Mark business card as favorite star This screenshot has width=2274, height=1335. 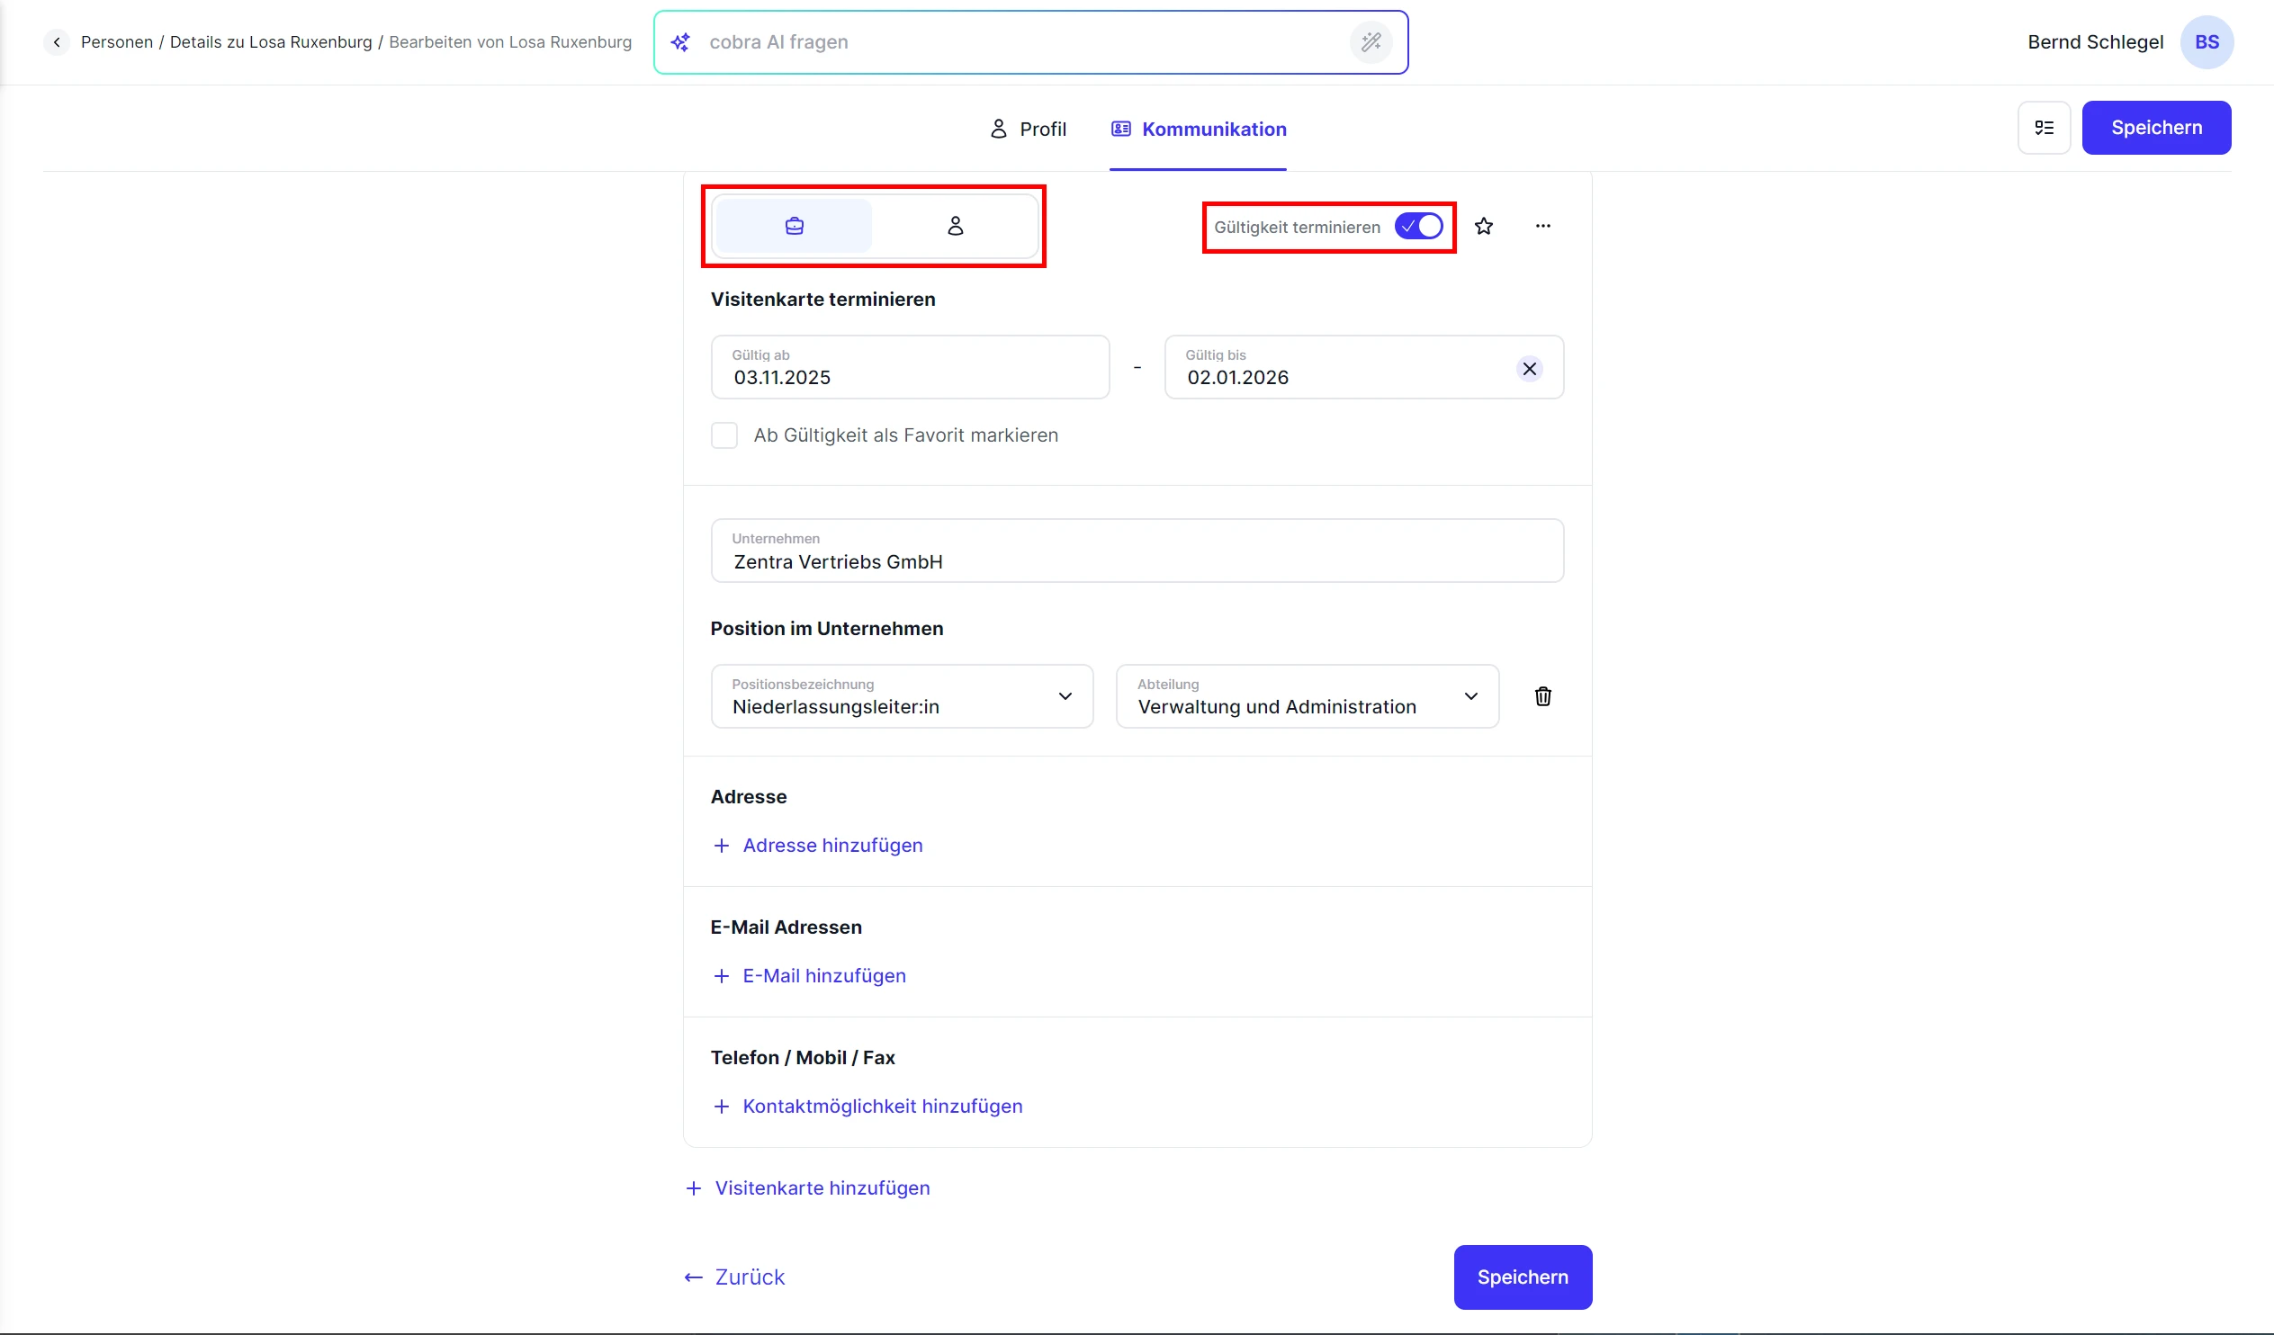coord(1484,227)
